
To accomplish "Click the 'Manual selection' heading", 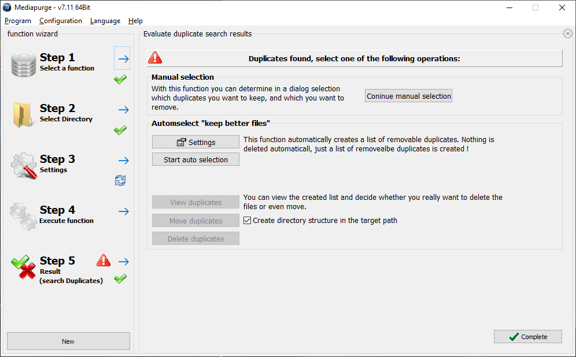I will 183,77.
